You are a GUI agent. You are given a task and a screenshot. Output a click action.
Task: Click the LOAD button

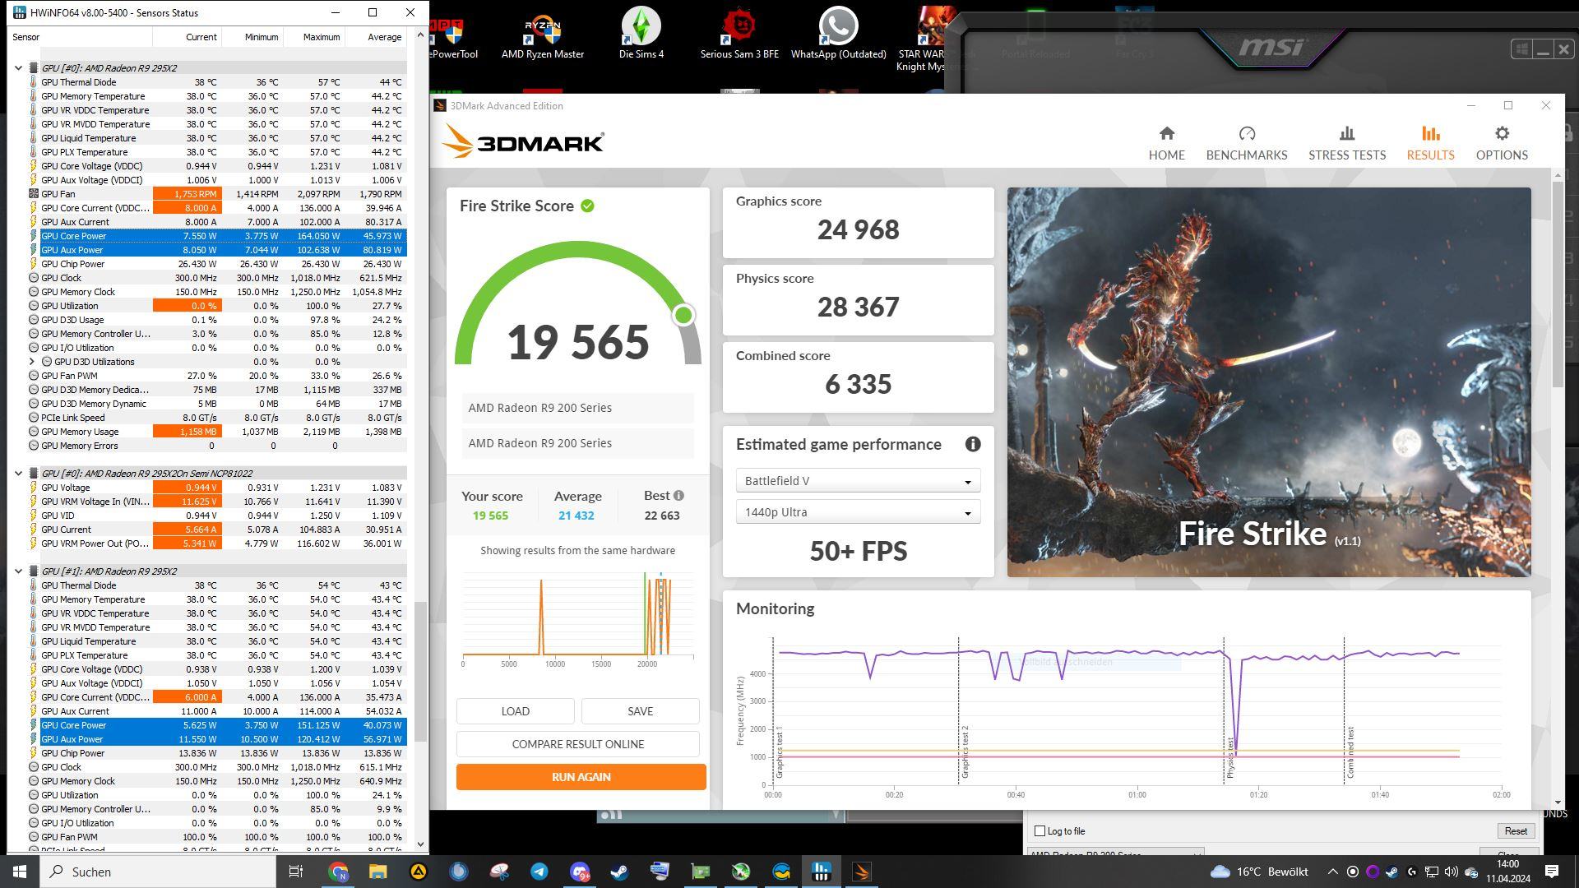[x=515, y=711]
